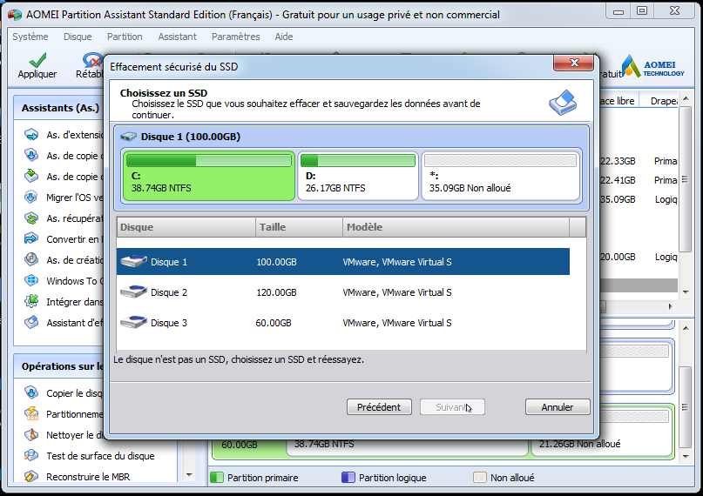Click the Convertir en icon
This screenshot has width=703, height=496.
coord(31,238)
